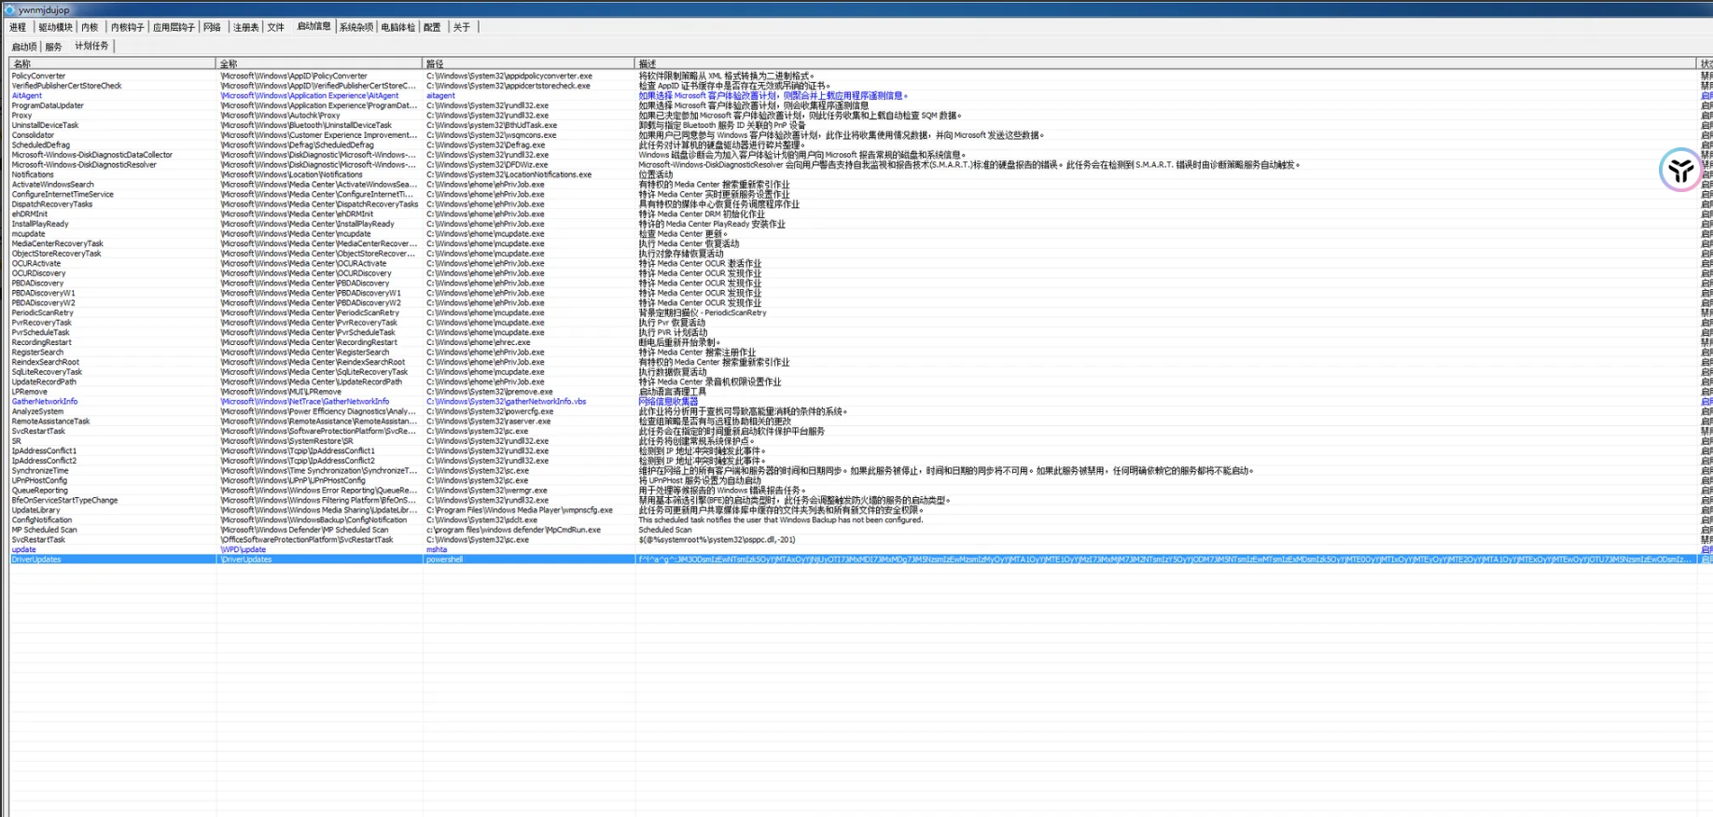Select the 计划任务 sub-tab
This screenshot has width=1713, height=817.
[91, 46]
